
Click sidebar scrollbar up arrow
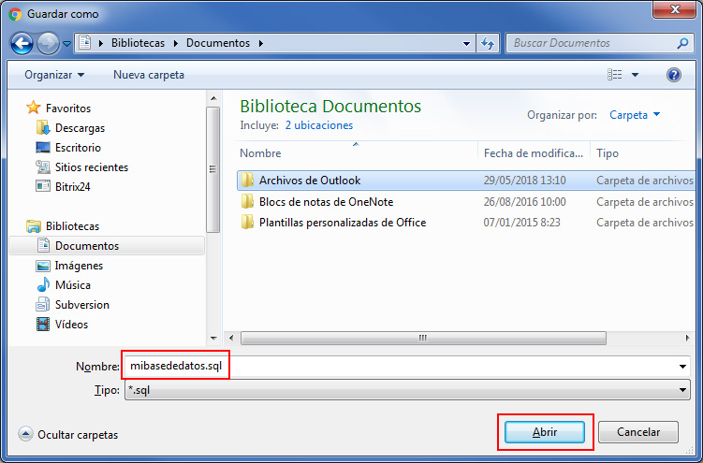pos(213,98)
